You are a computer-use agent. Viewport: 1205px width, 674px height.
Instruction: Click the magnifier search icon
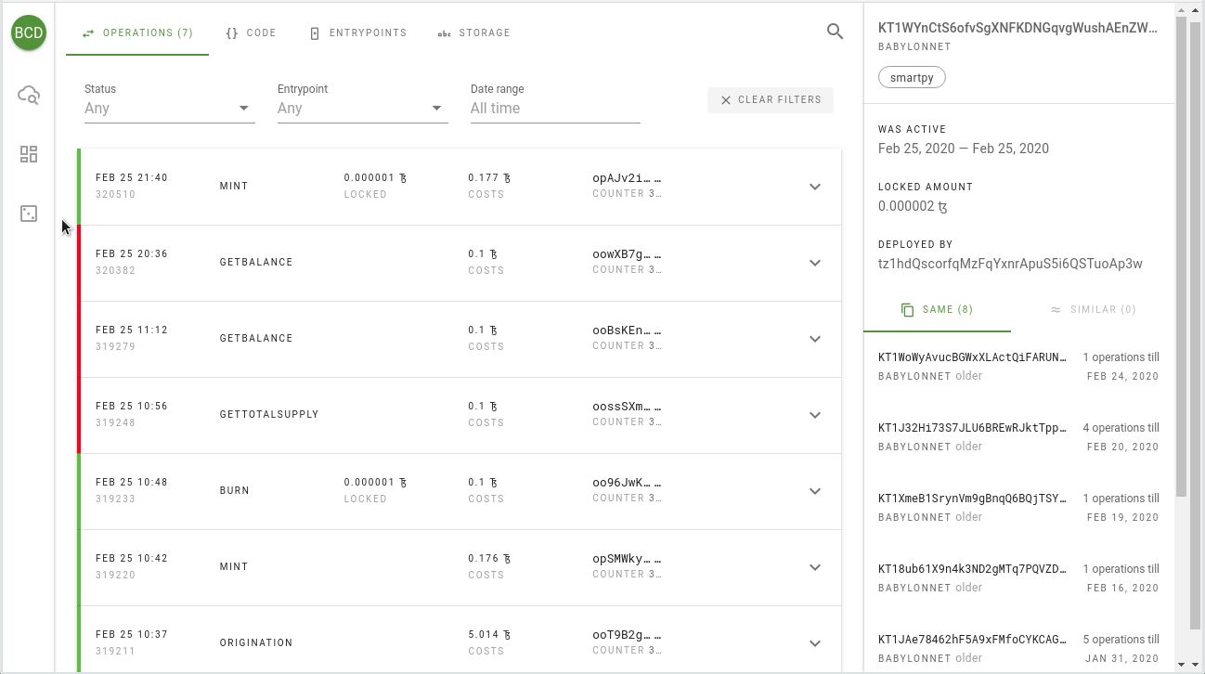(x=835, y=32)
